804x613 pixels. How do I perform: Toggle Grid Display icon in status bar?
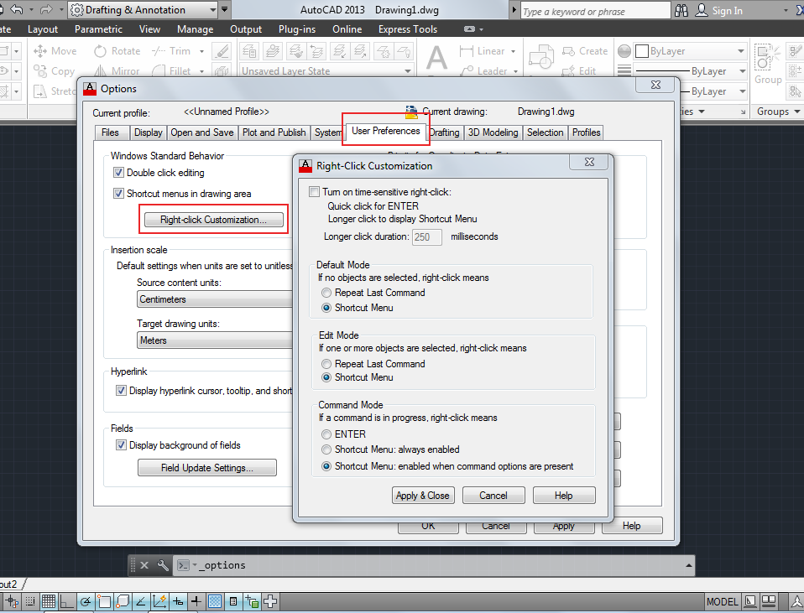pyautogui.click(x=49, y=602)
